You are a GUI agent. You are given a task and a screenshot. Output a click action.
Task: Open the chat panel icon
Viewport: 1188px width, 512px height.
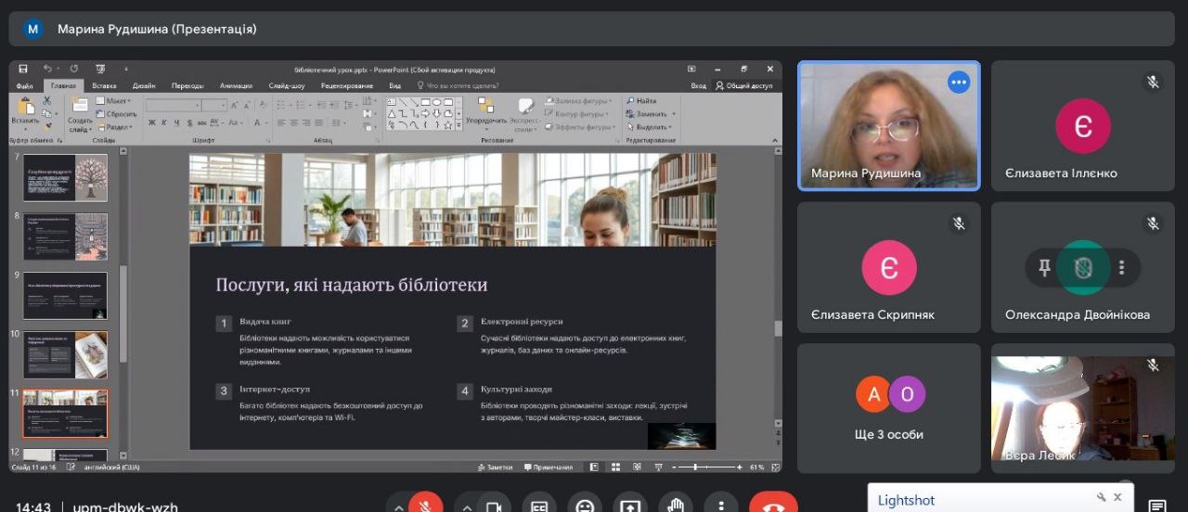(x=1156, y=506)
